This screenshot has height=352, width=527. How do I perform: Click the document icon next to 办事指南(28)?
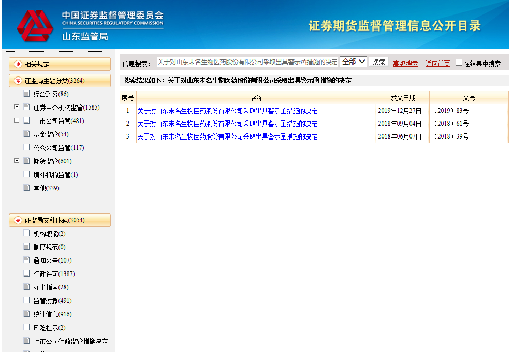click(26, 287)
